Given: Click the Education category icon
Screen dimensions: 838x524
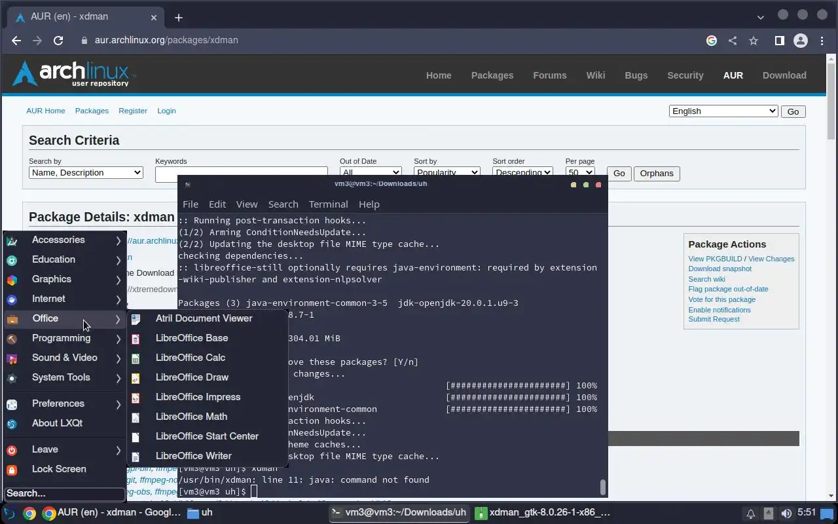Looking at the screenshot, I should pos(12,260).
